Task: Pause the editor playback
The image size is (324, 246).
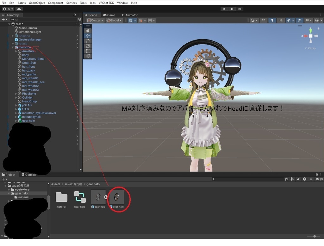Action: tap(232, 9)
